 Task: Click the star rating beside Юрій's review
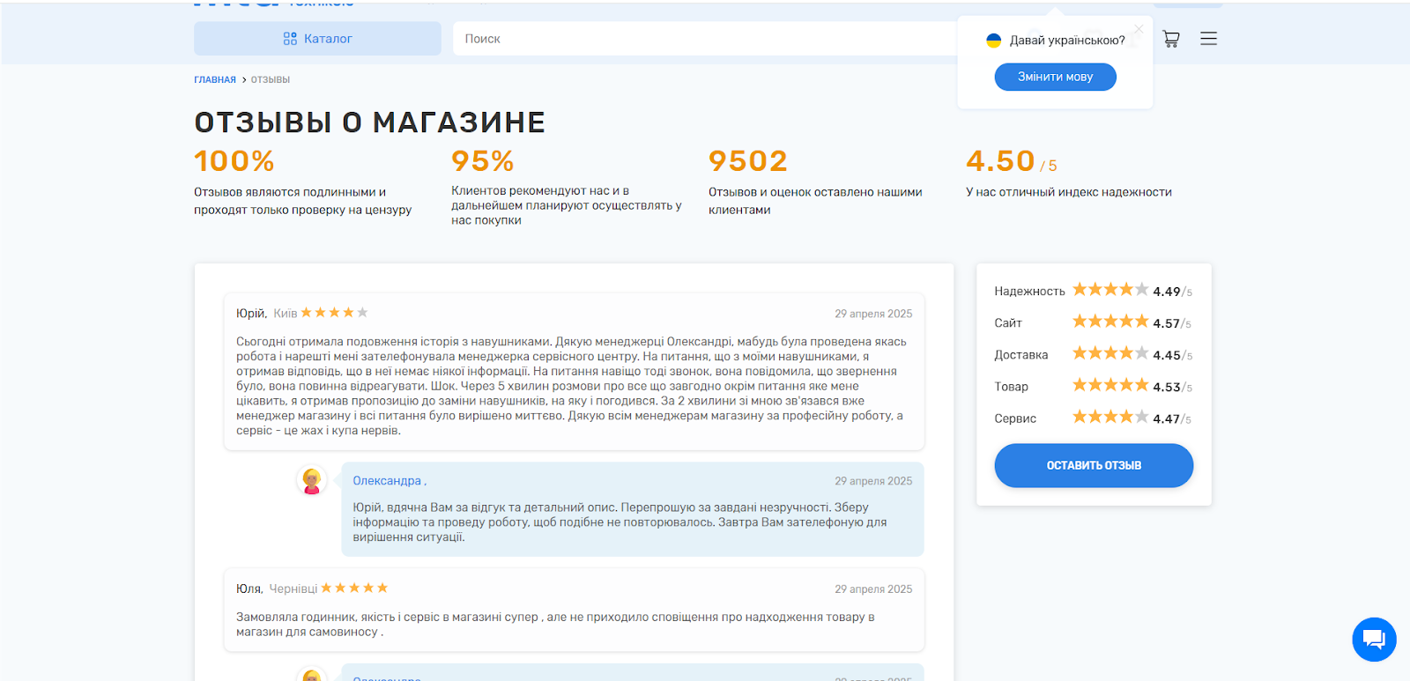coord(334,313)
